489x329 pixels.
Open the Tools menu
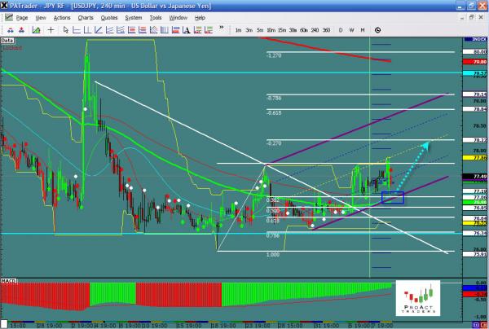pos(156,16)
